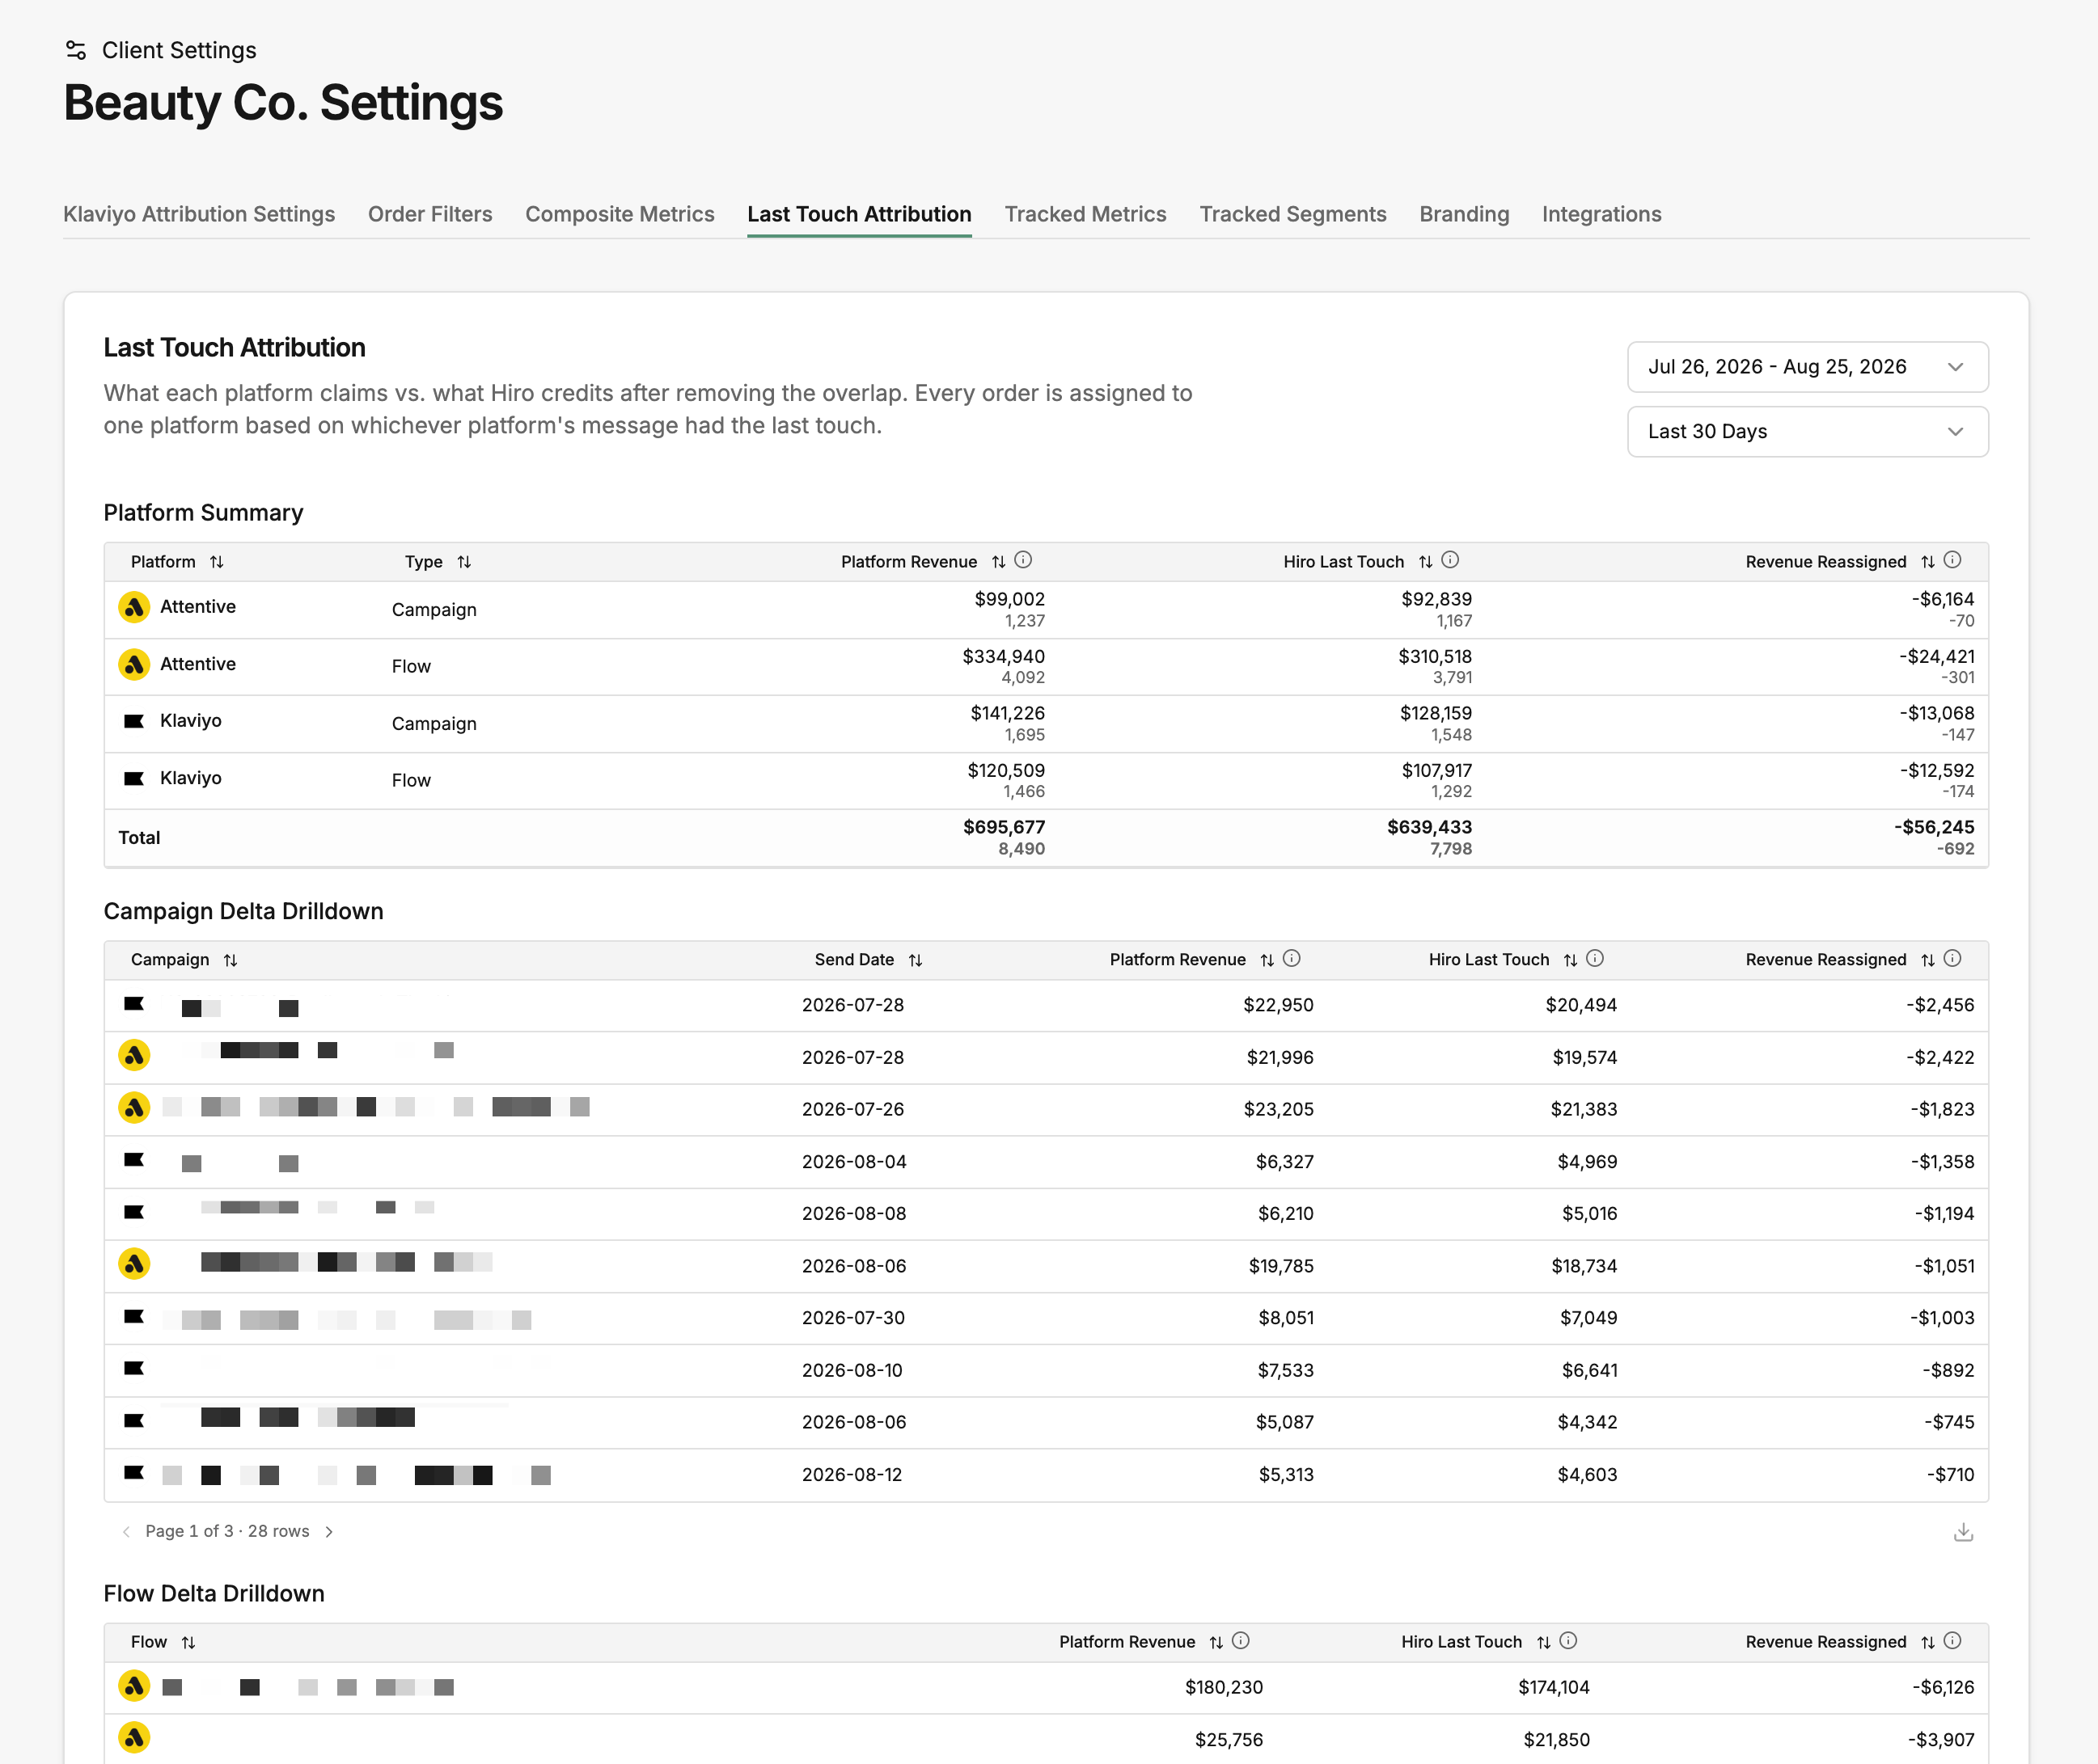Click the $334,940 Attentive Flow revenue
The height and width of the screenshot is (1764, 2098).
1004,656
